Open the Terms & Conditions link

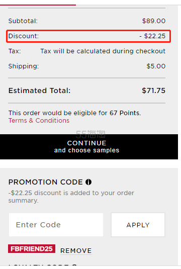[39, 121]
